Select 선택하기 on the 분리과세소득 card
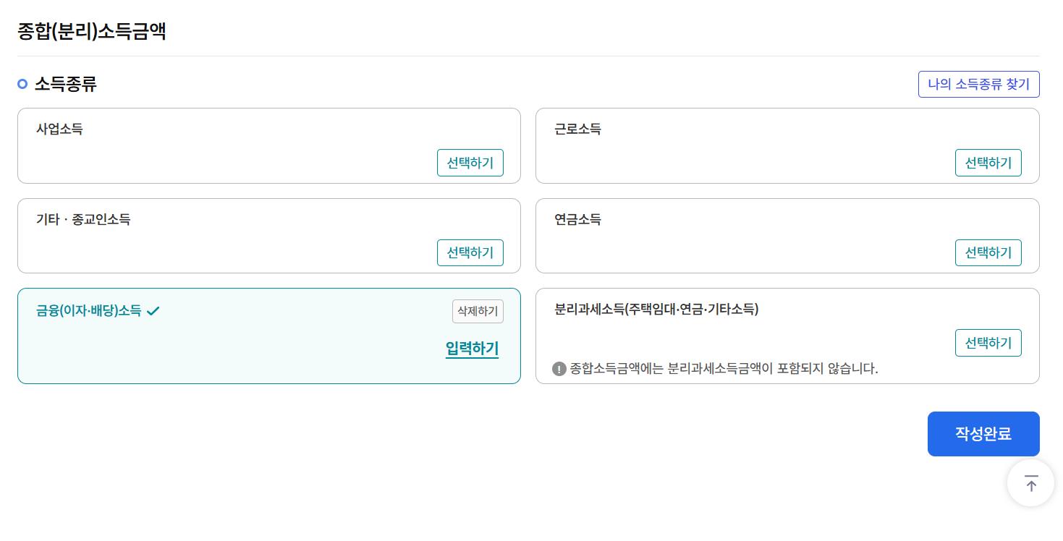The height and width of the screenshot is (541, 1063). (988, 343)
